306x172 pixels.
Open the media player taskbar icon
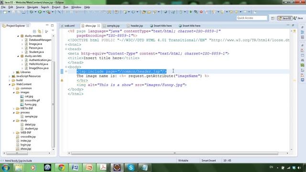tap(33, 168)
